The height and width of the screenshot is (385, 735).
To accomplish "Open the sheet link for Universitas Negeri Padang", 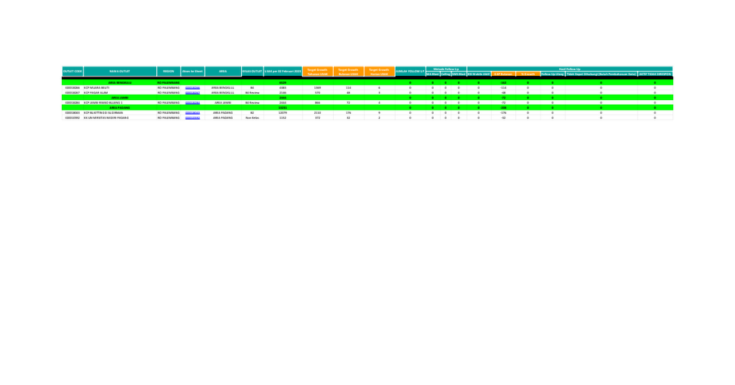I will 192,117.
